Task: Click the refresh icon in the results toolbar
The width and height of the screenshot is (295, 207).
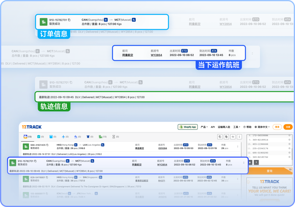Action: pyautogui.click(x=233, y=137)
